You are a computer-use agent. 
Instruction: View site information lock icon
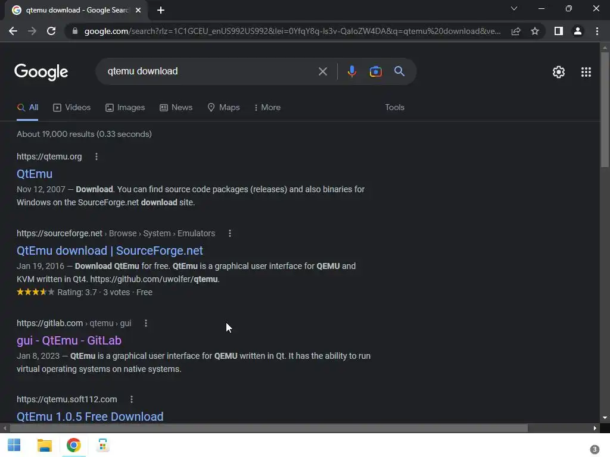75,31
